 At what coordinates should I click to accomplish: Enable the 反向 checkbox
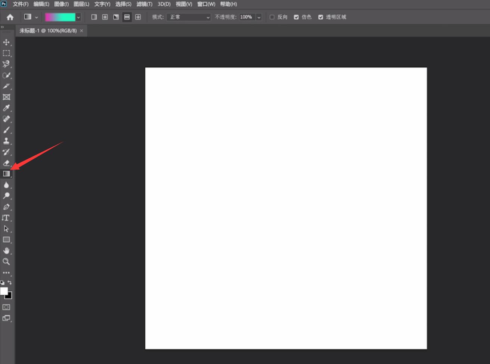[x=272, y=17]
